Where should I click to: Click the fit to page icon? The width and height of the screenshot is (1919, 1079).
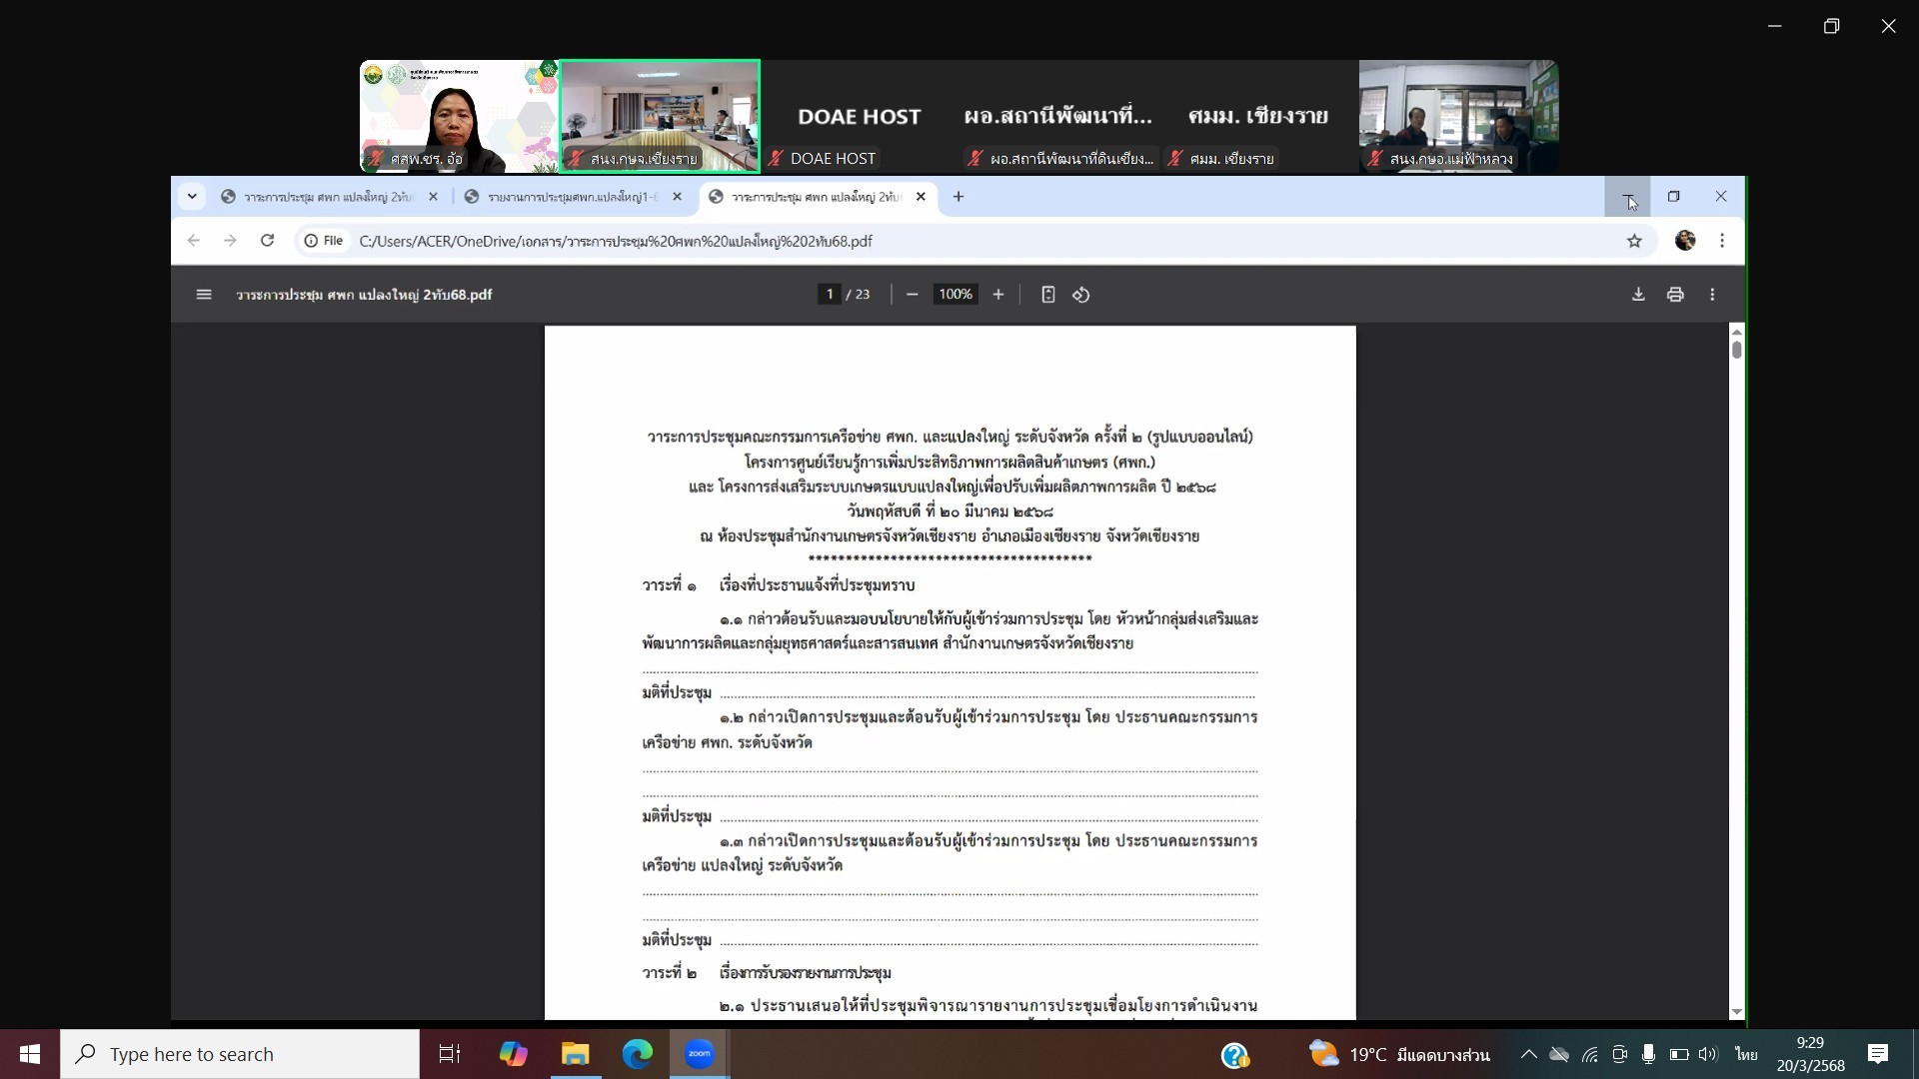point(1047,295)
